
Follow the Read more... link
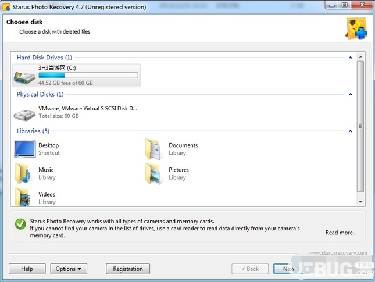[341, 233]
